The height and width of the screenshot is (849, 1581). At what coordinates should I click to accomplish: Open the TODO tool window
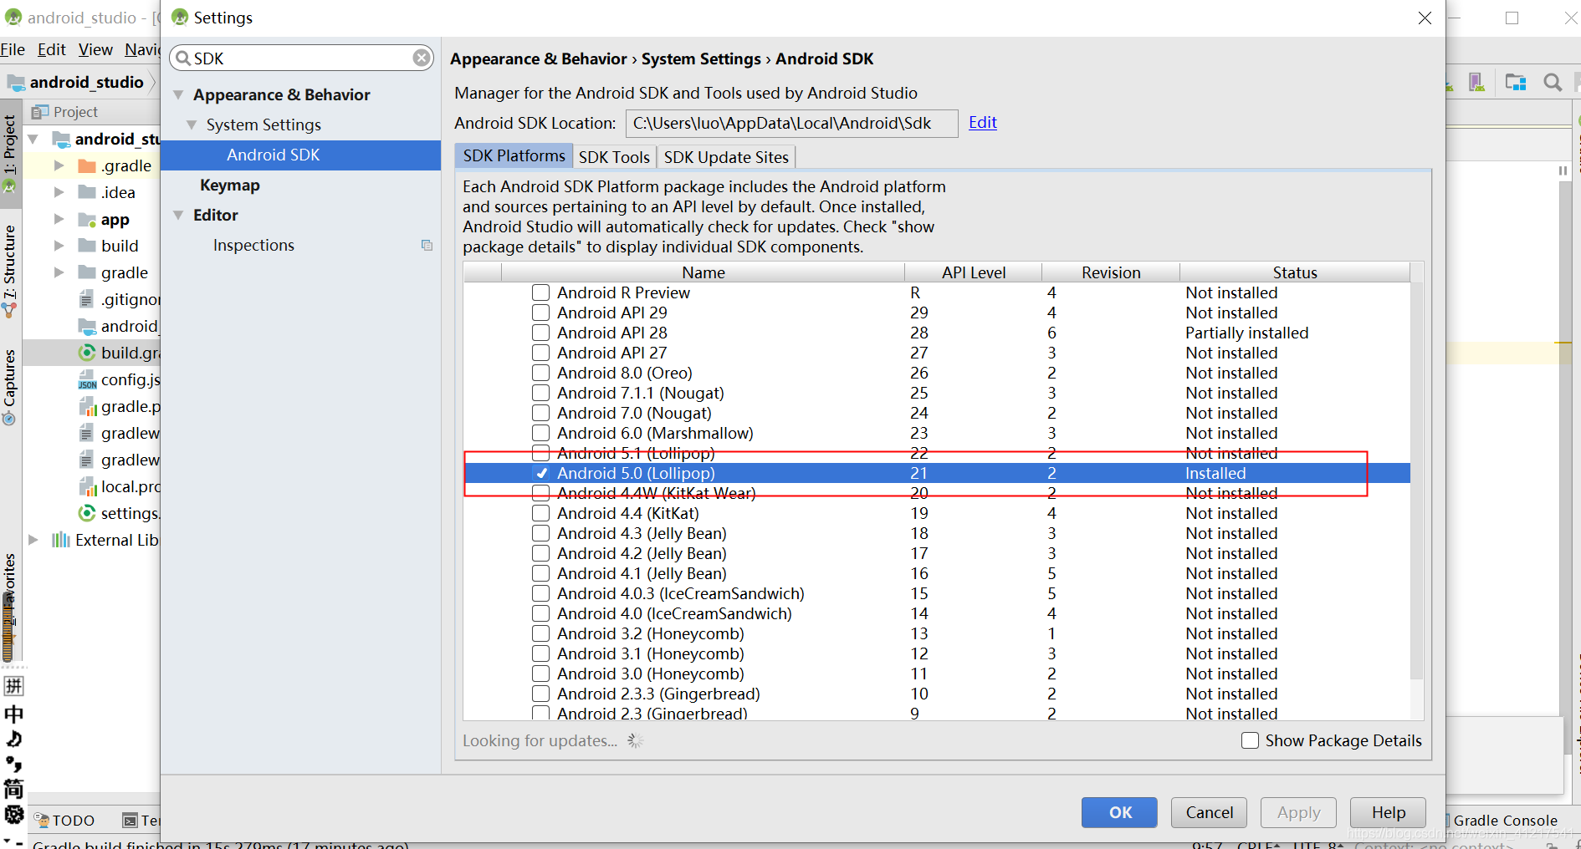click(x=64, y=821)
